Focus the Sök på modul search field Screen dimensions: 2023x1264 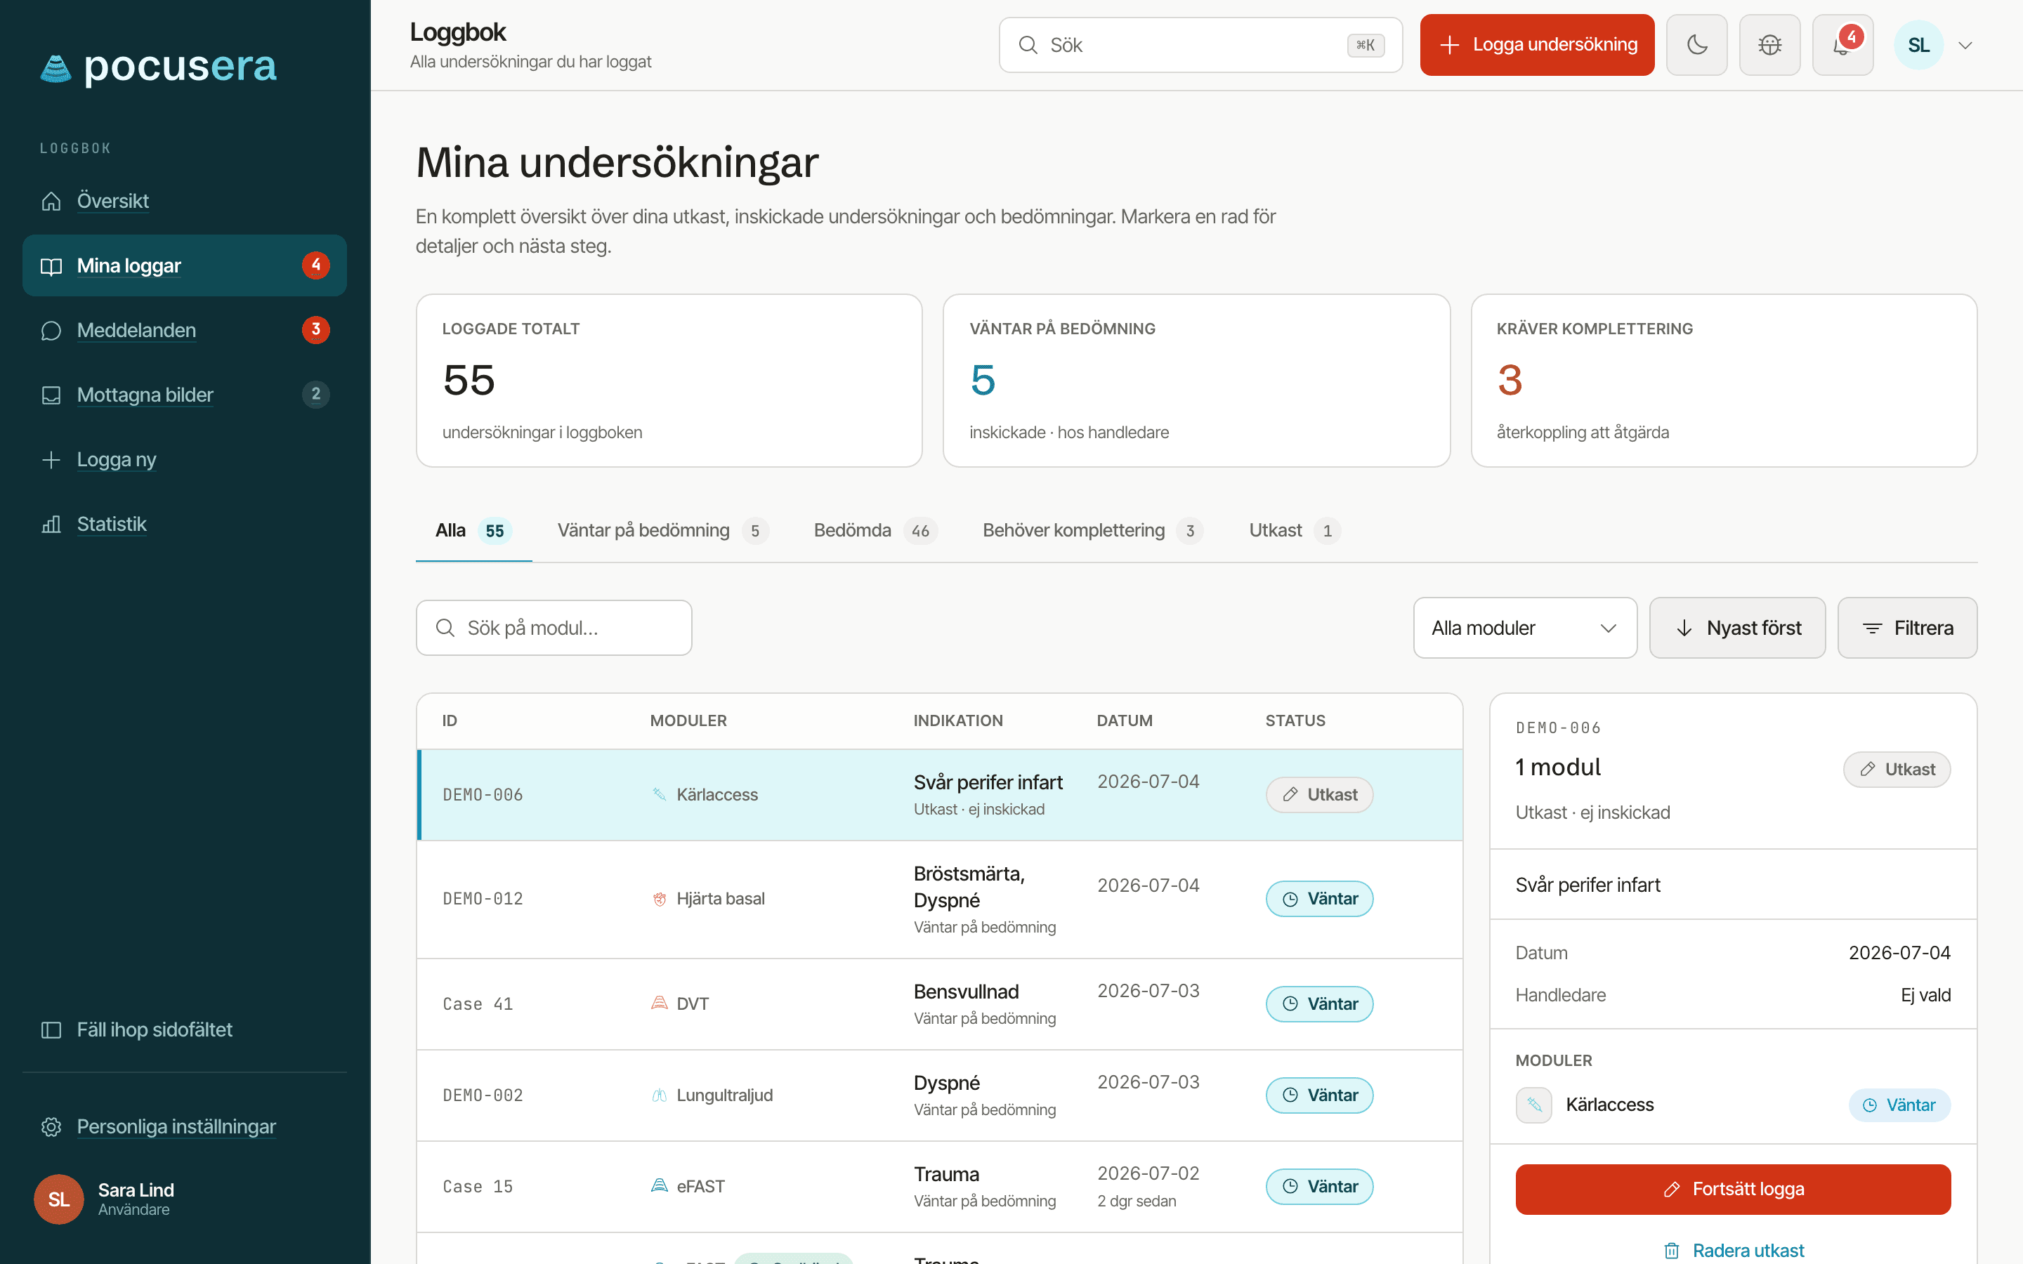point(554,628)
